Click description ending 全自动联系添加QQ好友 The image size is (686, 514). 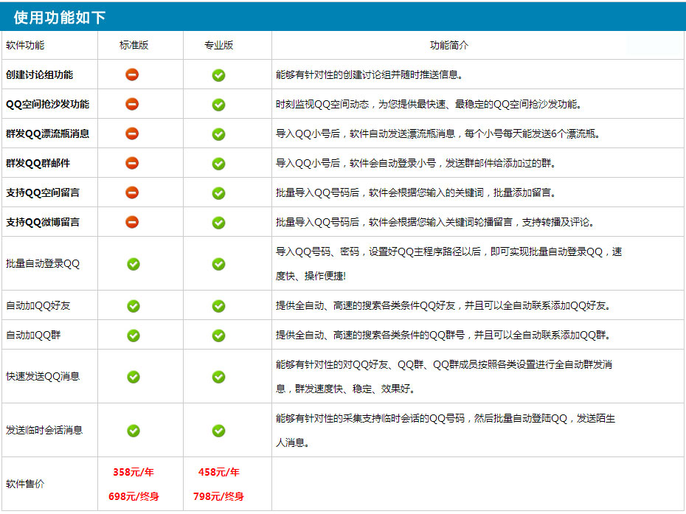click(x=443, y=306)
